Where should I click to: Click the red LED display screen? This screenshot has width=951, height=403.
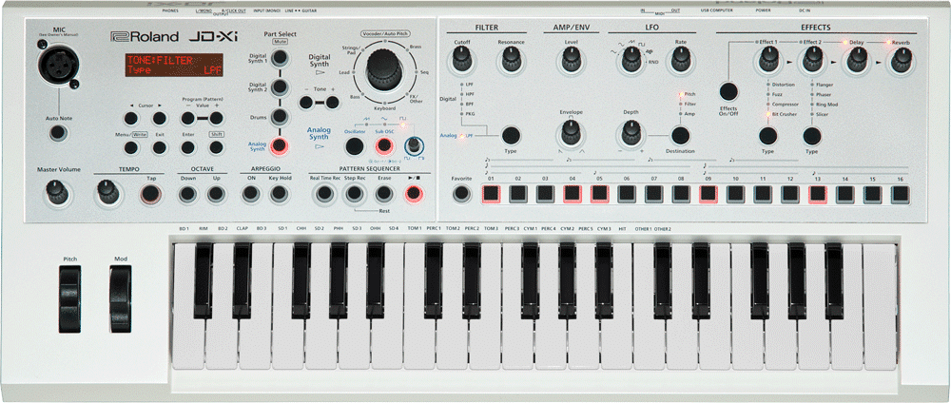(174, 66)
